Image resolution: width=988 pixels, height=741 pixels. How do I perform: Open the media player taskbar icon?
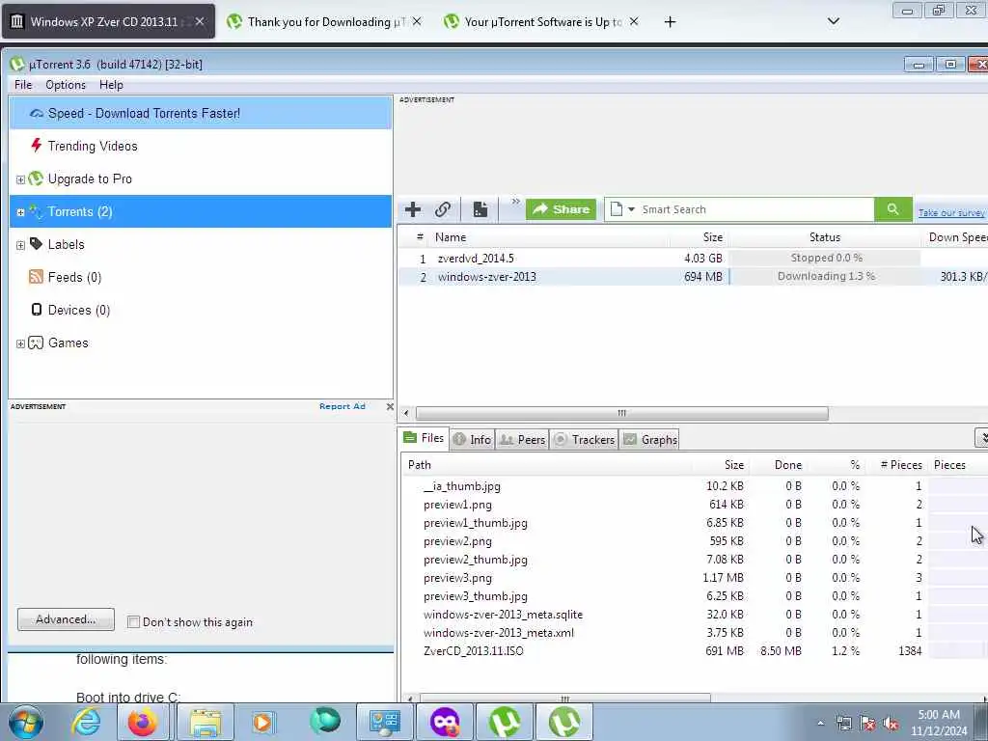point(263,722)
